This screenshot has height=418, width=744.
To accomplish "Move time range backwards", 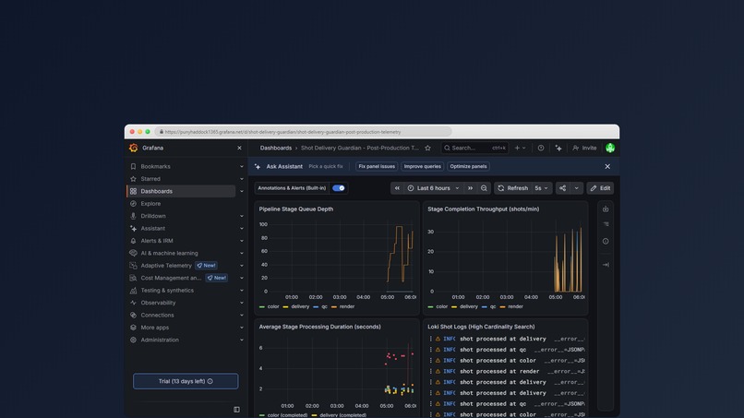I will click(397, 188).
